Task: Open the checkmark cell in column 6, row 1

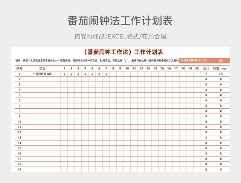Action: point(99,74)
